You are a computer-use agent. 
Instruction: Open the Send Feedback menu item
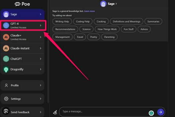click(22, 112)
